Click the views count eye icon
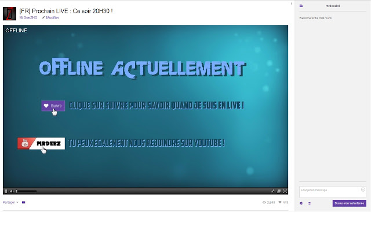 264,202
